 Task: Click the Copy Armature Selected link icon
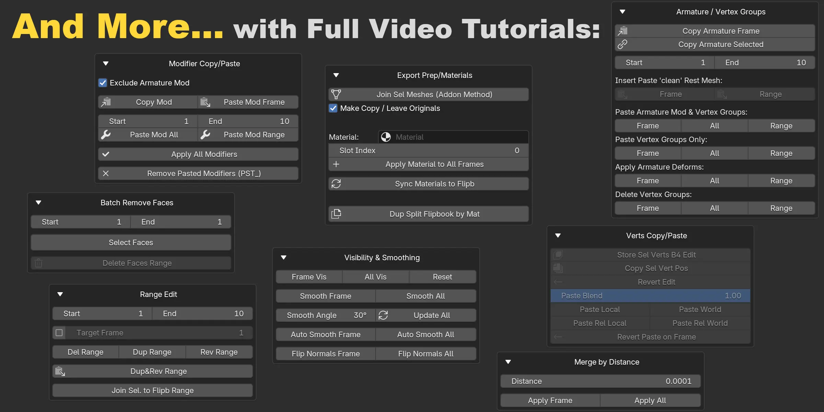[x=622, y=44]
